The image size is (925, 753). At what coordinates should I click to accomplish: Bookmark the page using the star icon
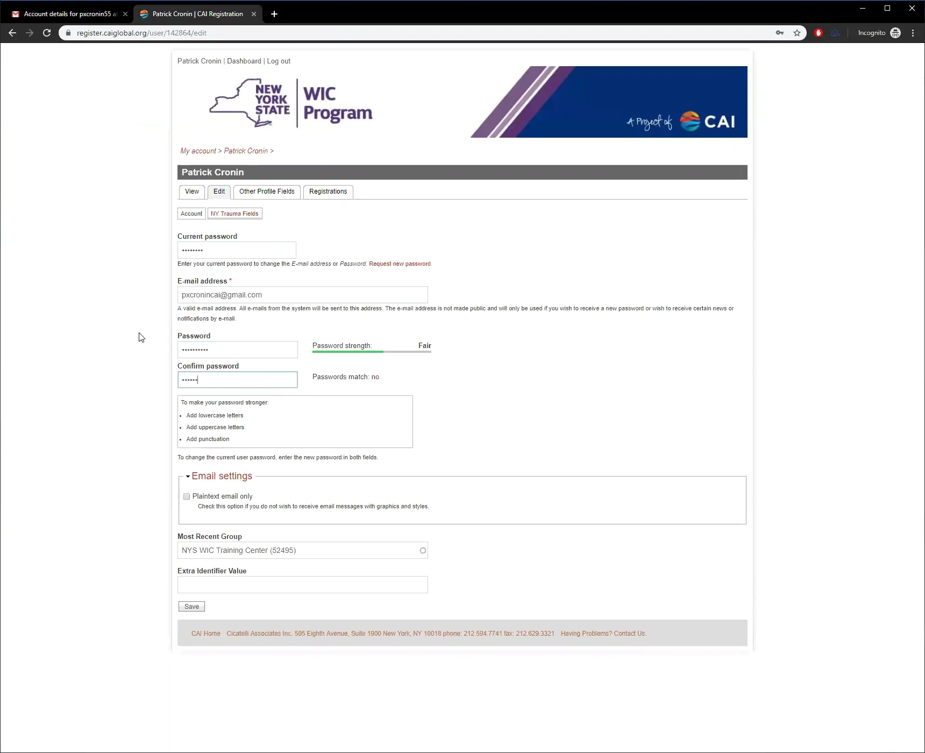[x=797, y=33]
